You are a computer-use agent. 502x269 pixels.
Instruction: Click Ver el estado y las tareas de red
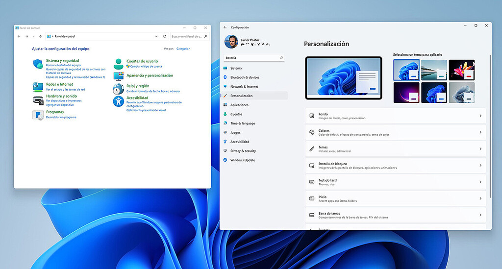point(66,90)
